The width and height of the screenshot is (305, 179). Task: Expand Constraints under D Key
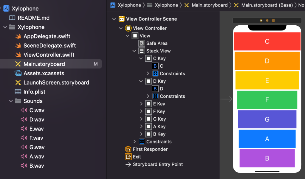148,96
